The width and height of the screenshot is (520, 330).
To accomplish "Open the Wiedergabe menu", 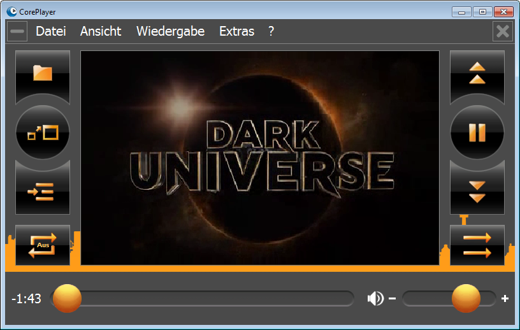I will (x=170, y=31).
